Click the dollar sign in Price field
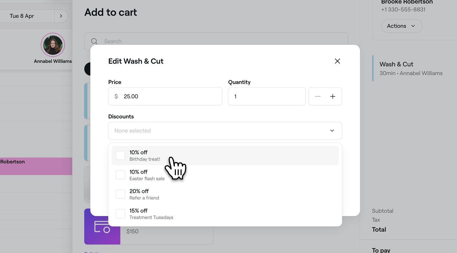Image resolution: width=457 pixels, height=253 pixels. pyautogui.click(x=116, y=96)
